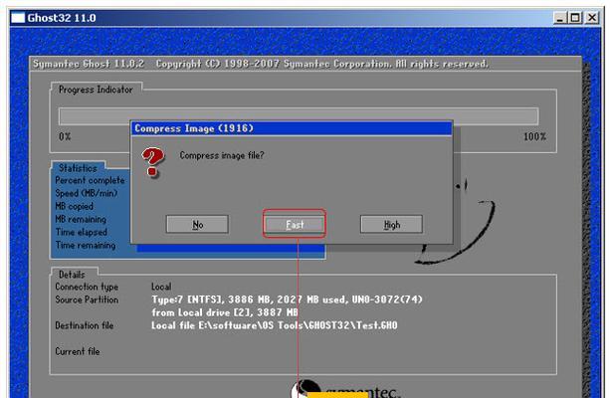
Task: Open the Ghost32 window system menu icon
Action: tap(18, 18)
